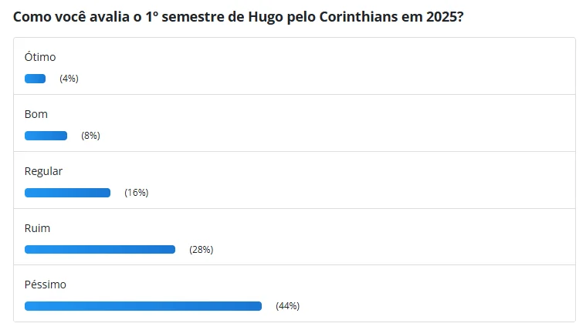Click the poll question title about Hugo

[x=239, y=17]
